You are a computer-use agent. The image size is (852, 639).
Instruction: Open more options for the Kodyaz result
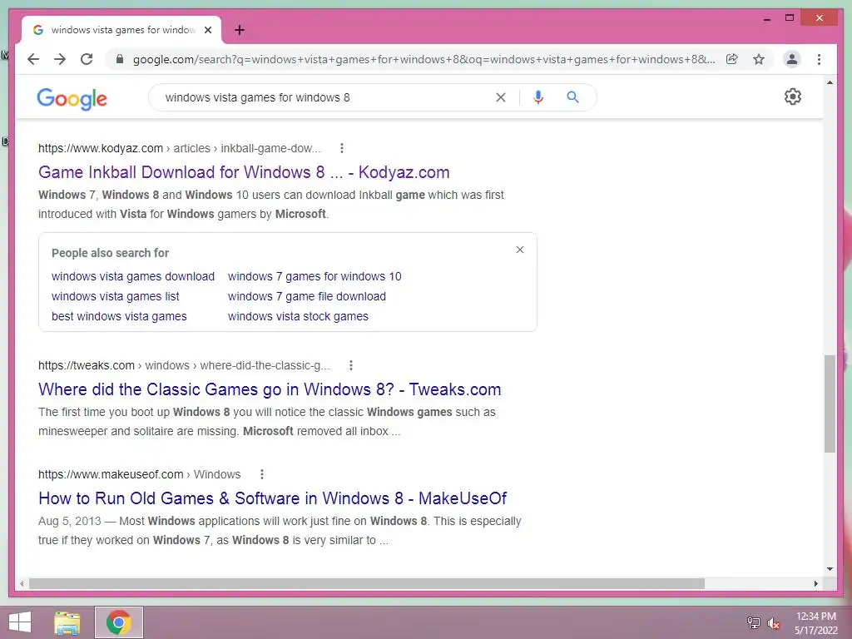(x=341, y=148)
